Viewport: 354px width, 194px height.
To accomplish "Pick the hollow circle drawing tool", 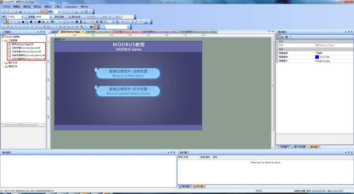I will 27,22.
